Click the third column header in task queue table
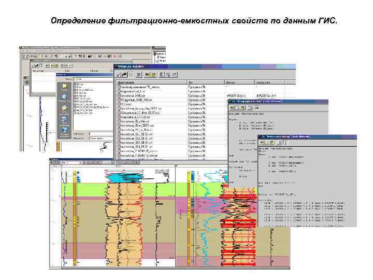The height and width of the screenshot is (280, 373). coord(239,82)
